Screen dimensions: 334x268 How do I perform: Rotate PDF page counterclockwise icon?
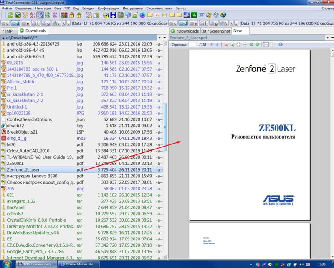point(251,45)
